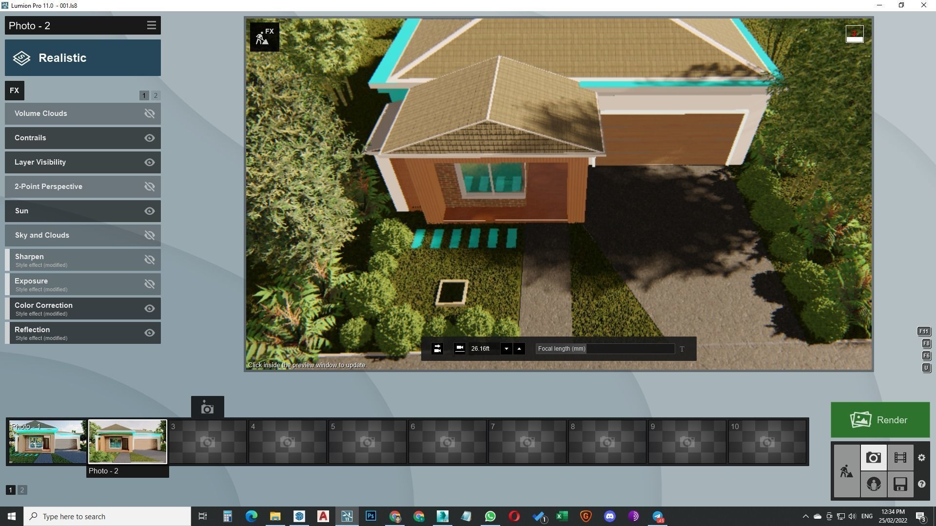The image size is (936, 526).
Task: Toggle visibility of Sharpen effect
Action: [x=150, y=260]
